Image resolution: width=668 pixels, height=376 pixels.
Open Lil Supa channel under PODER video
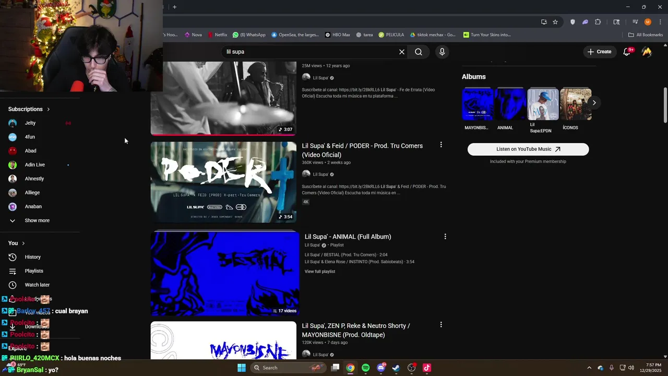(320, 174)
